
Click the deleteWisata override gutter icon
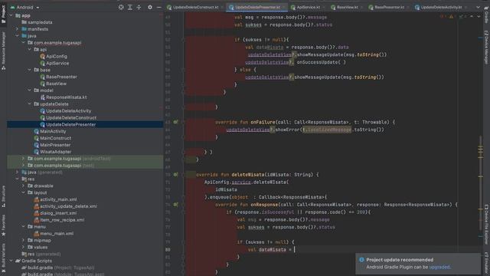tap(175, 175)
